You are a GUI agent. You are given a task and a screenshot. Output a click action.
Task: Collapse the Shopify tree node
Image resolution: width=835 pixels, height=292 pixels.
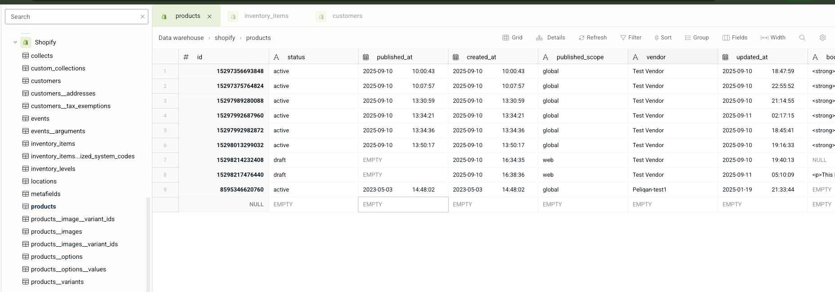tap(15, 42)
